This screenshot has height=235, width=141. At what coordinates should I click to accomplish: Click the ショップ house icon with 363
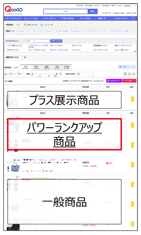[x=42, y=25]
